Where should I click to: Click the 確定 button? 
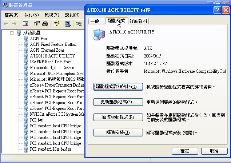tap(185, 151)
